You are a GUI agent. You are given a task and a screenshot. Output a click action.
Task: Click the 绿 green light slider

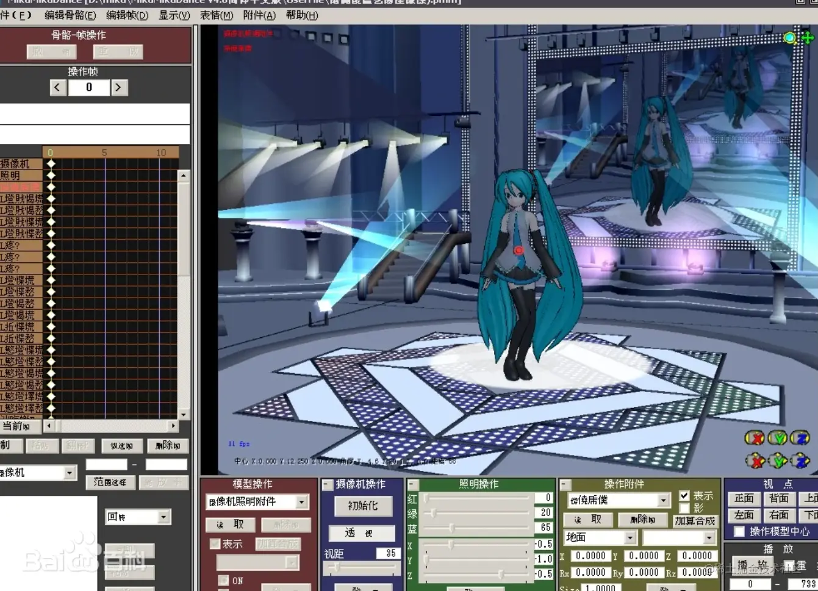pos(476,513)
